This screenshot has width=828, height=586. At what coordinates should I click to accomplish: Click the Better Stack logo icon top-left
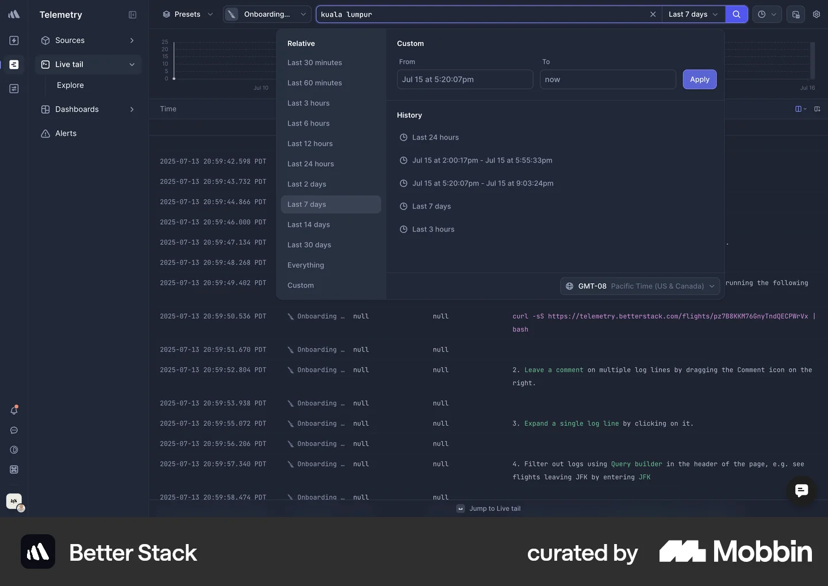(x=14, y=14)
